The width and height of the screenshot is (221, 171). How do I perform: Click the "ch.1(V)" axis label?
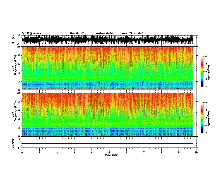tap(13, 40)
